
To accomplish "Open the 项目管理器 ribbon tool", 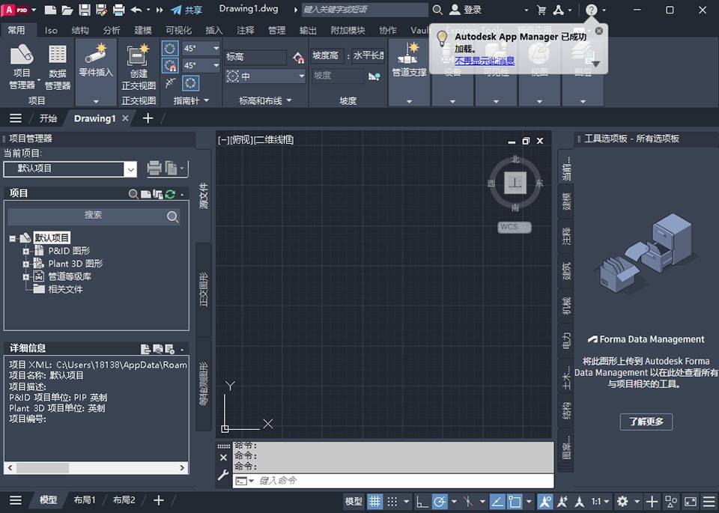I will pyautogui.click(x=22, y=67).
